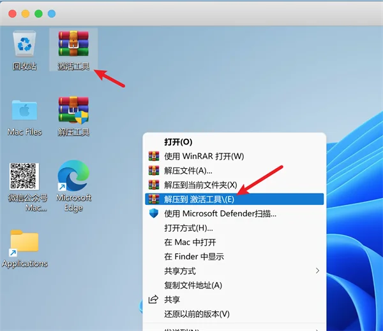Click WinRAR icon beside 使用 WinRAR 打开
The image size is (383, 331).
coord(154,156)
